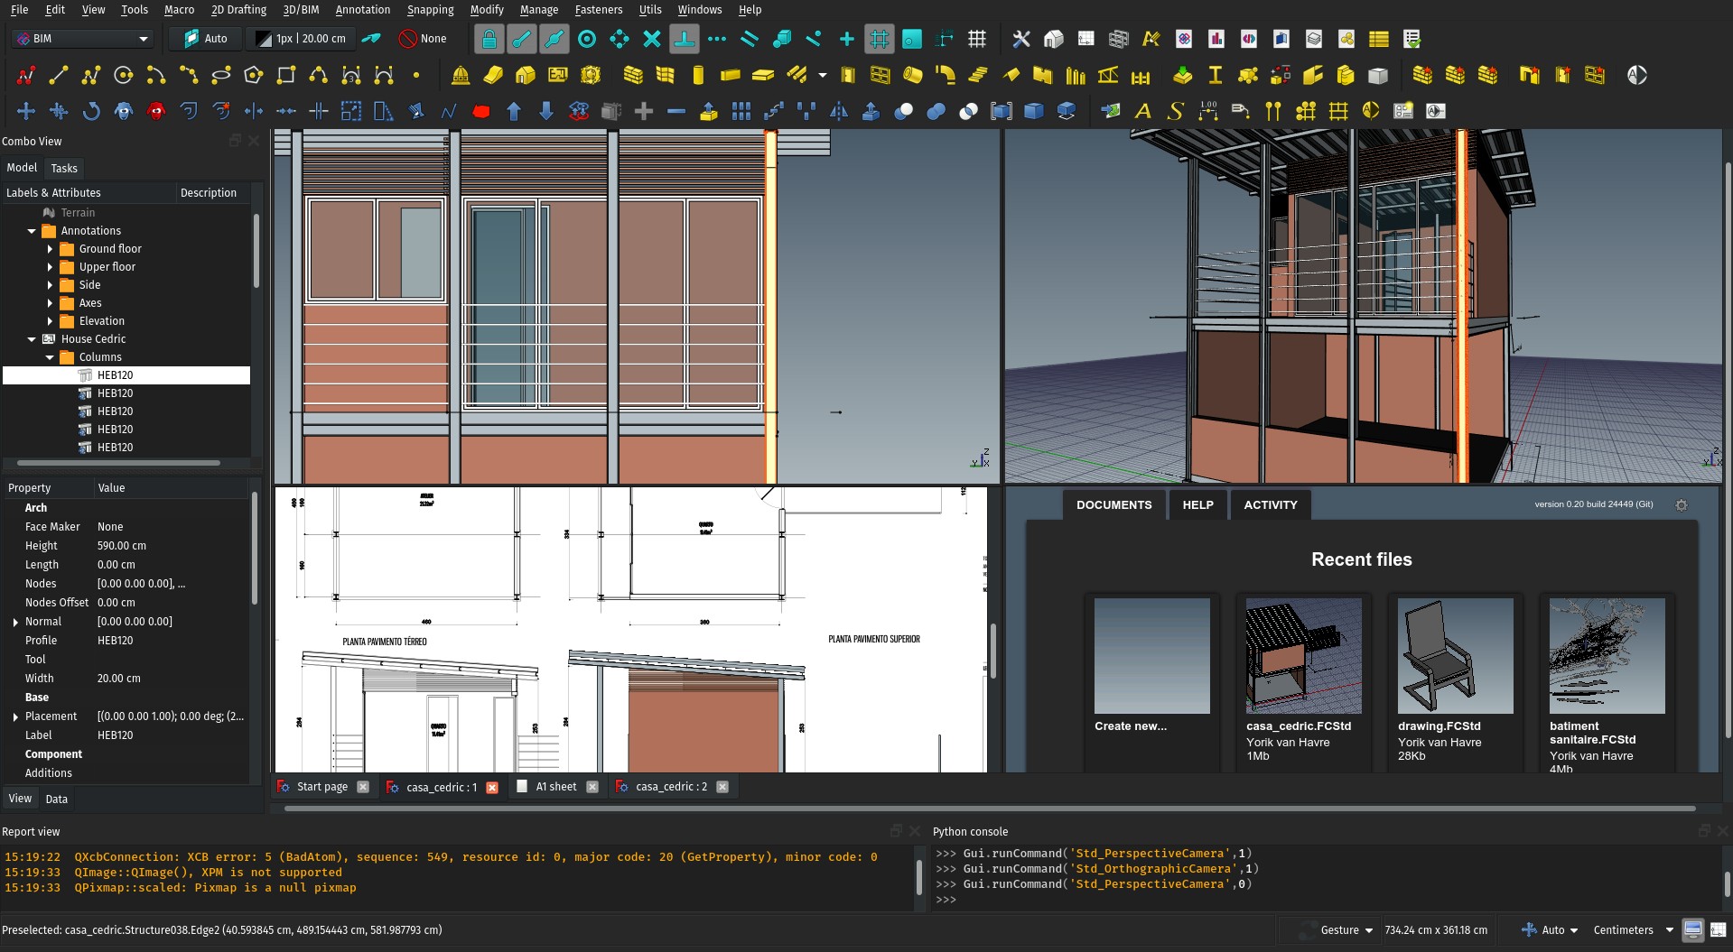The height and width of the screenshot is (952, 1733).
Task: Select the Draft Move tool
Action: (x=26, y=110)
